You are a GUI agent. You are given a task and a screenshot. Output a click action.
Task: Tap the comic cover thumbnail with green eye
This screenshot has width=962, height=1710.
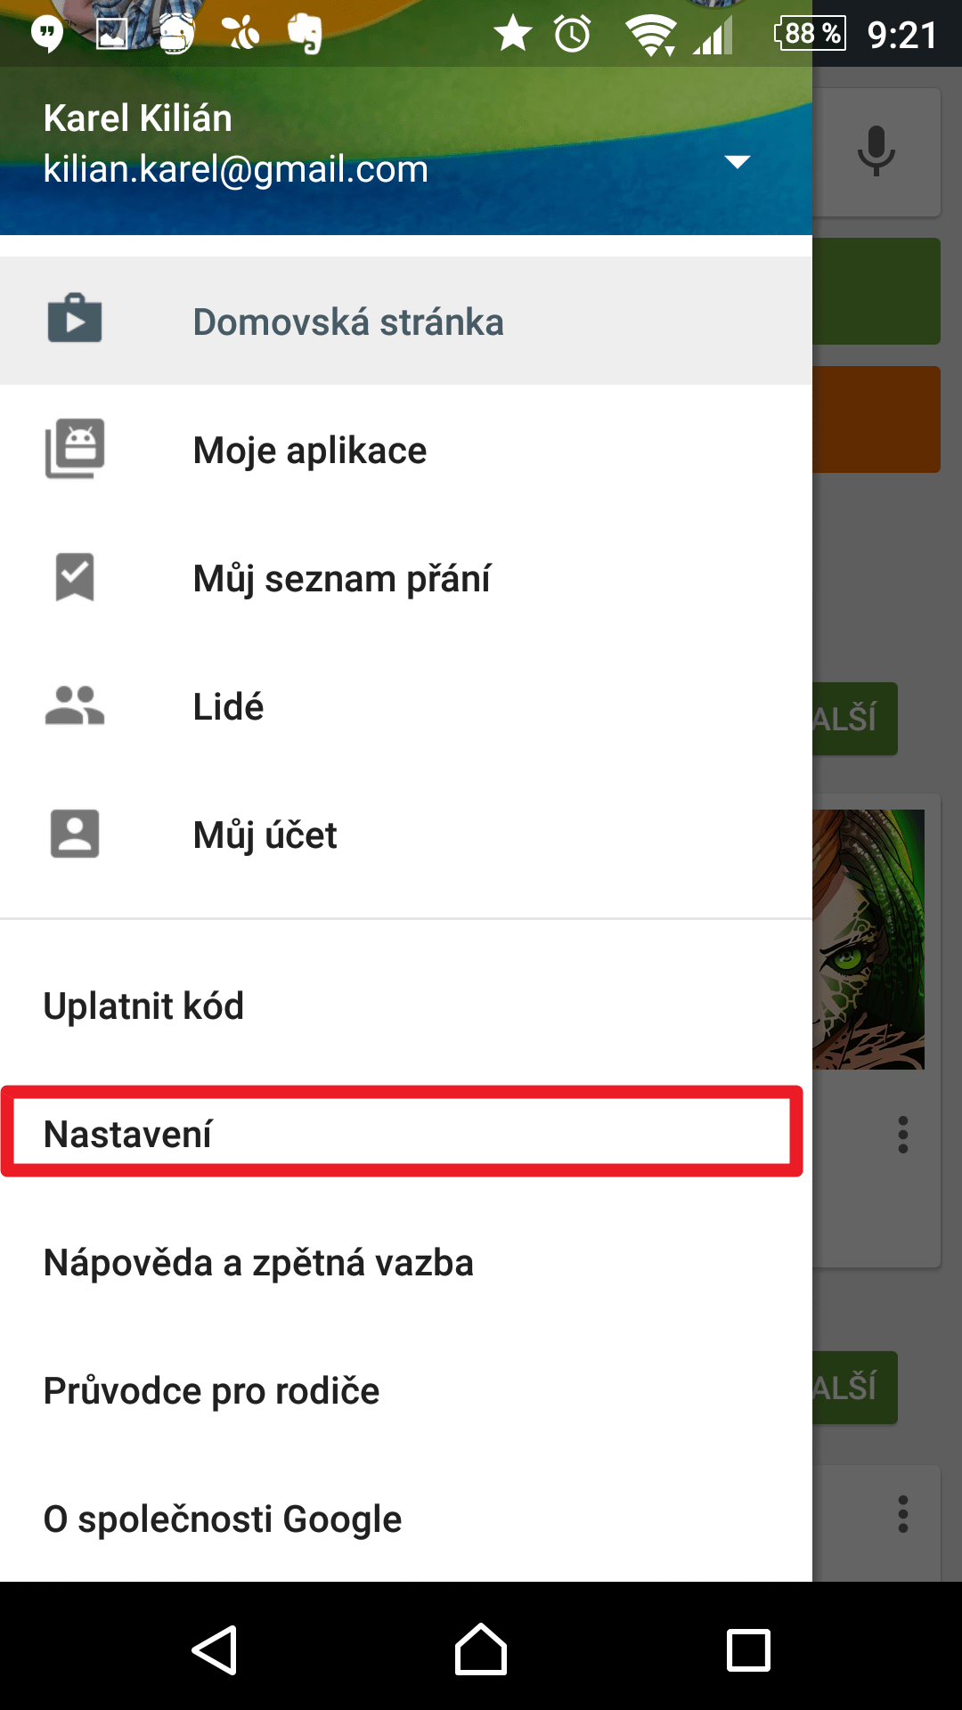coord(868,939)
